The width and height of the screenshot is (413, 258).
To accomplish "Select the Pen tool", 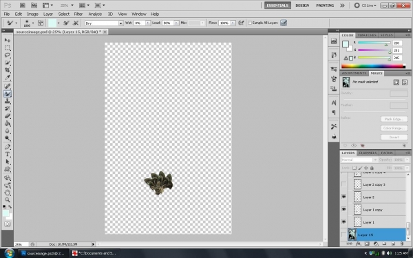I will [8, 147].
